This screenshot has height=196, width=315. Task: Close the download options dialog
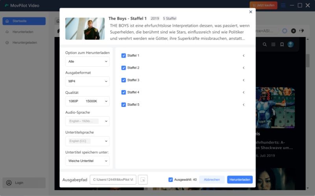(250, 12)
